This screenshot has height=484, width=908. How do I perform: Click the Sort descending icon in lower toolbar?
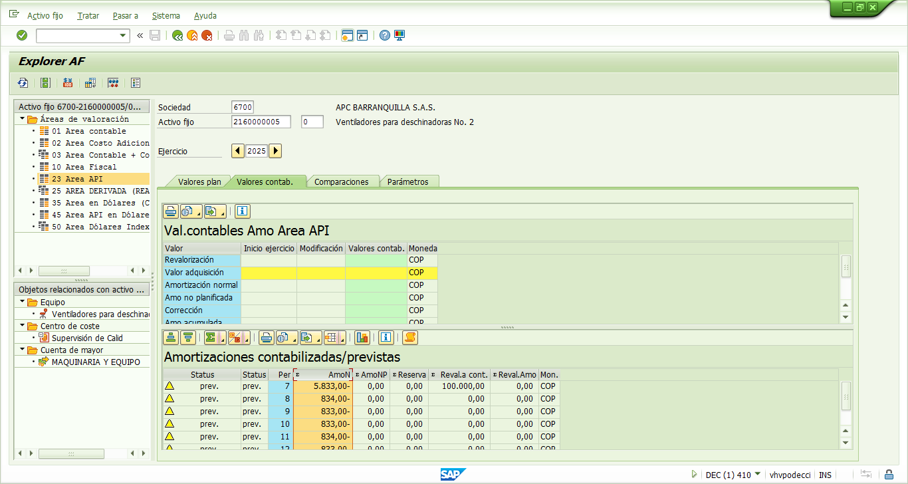(188, 337)
